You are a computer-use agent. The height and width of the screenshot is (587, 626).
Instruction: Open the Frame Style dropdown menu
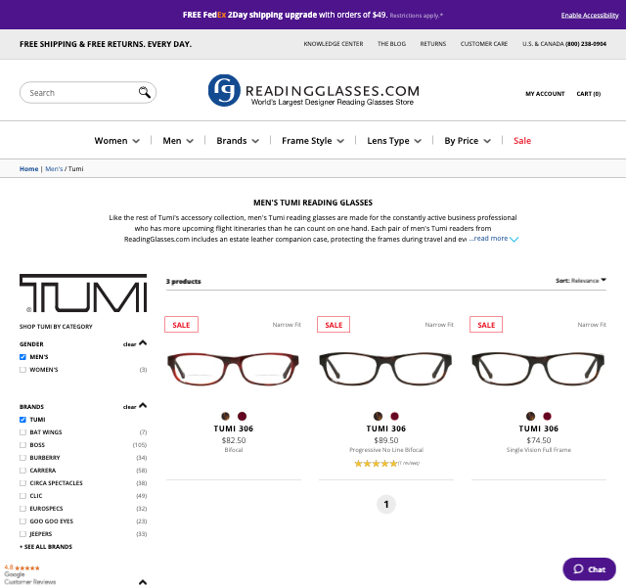tap(313, 141)
